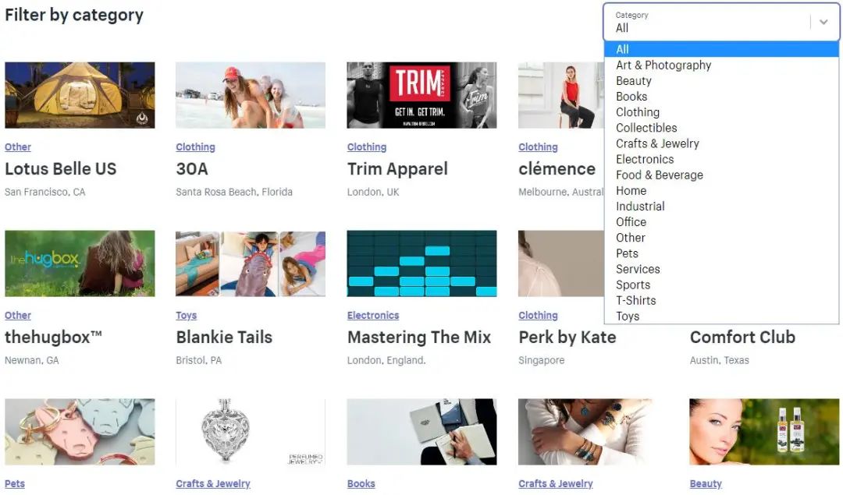The width and height of the screenshot is (843, 495).
Task: Expand the Category dropdown chevron arrow
Action: click(x=823, y=22)
